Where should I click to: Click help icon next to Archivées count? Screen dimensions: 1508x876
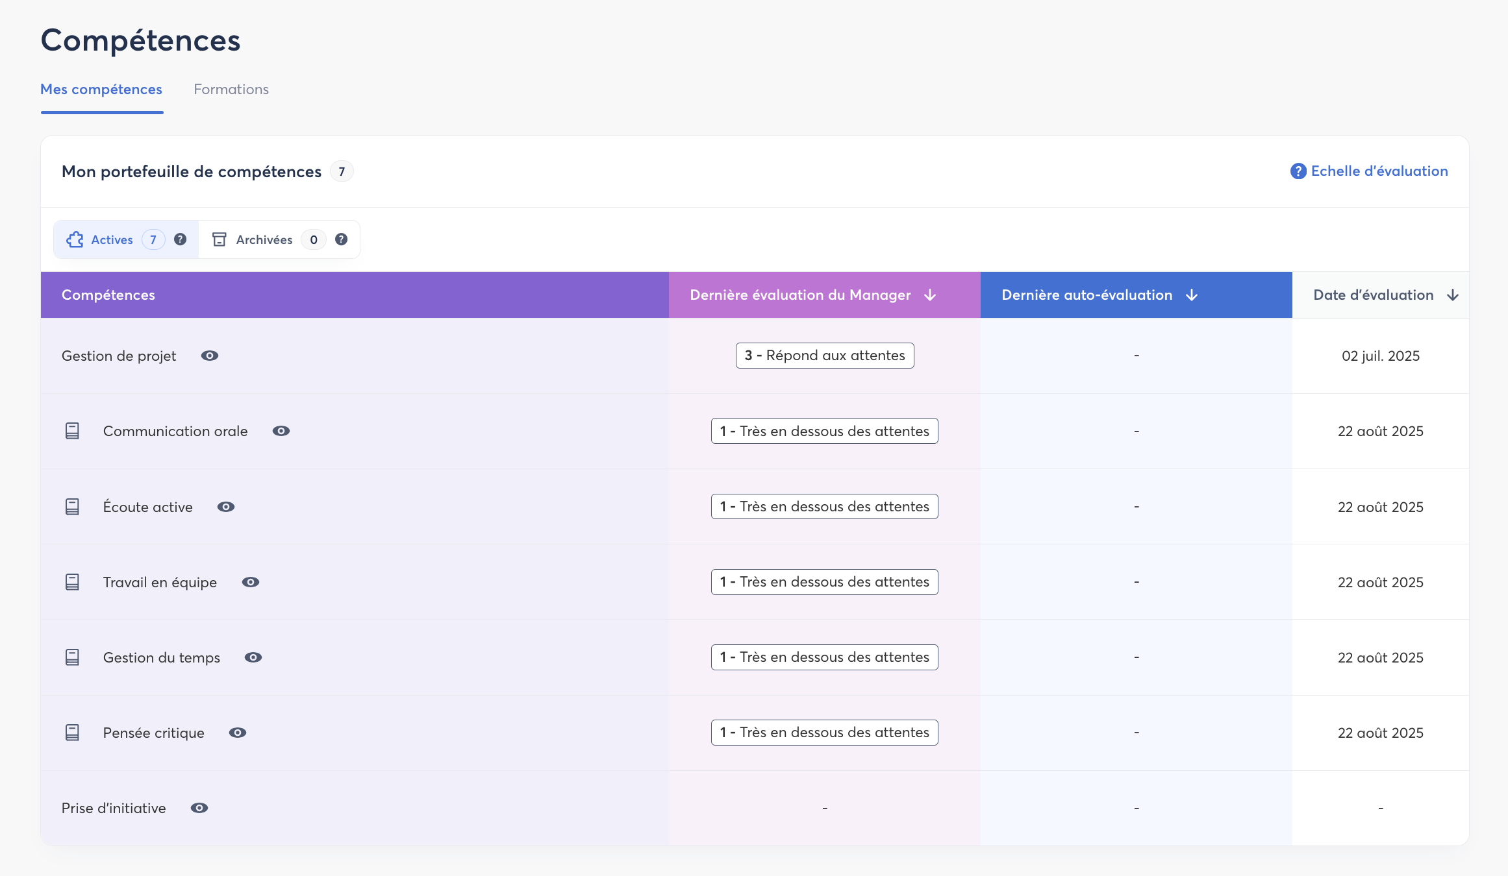pos(341,239)
